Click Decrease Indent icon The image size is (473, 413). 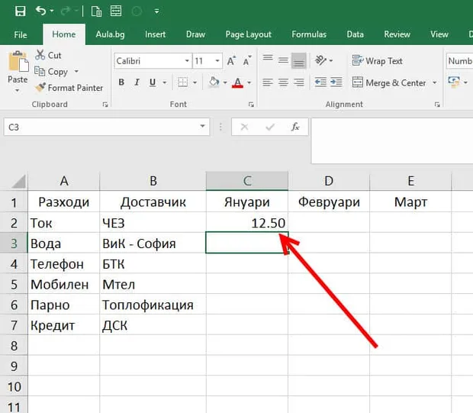(x=320, y=82)
